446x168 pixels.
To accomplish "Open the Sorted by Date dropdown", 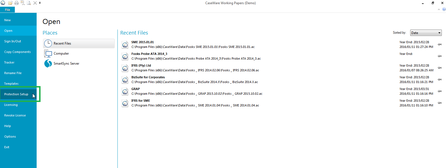I will coord(426,33).
